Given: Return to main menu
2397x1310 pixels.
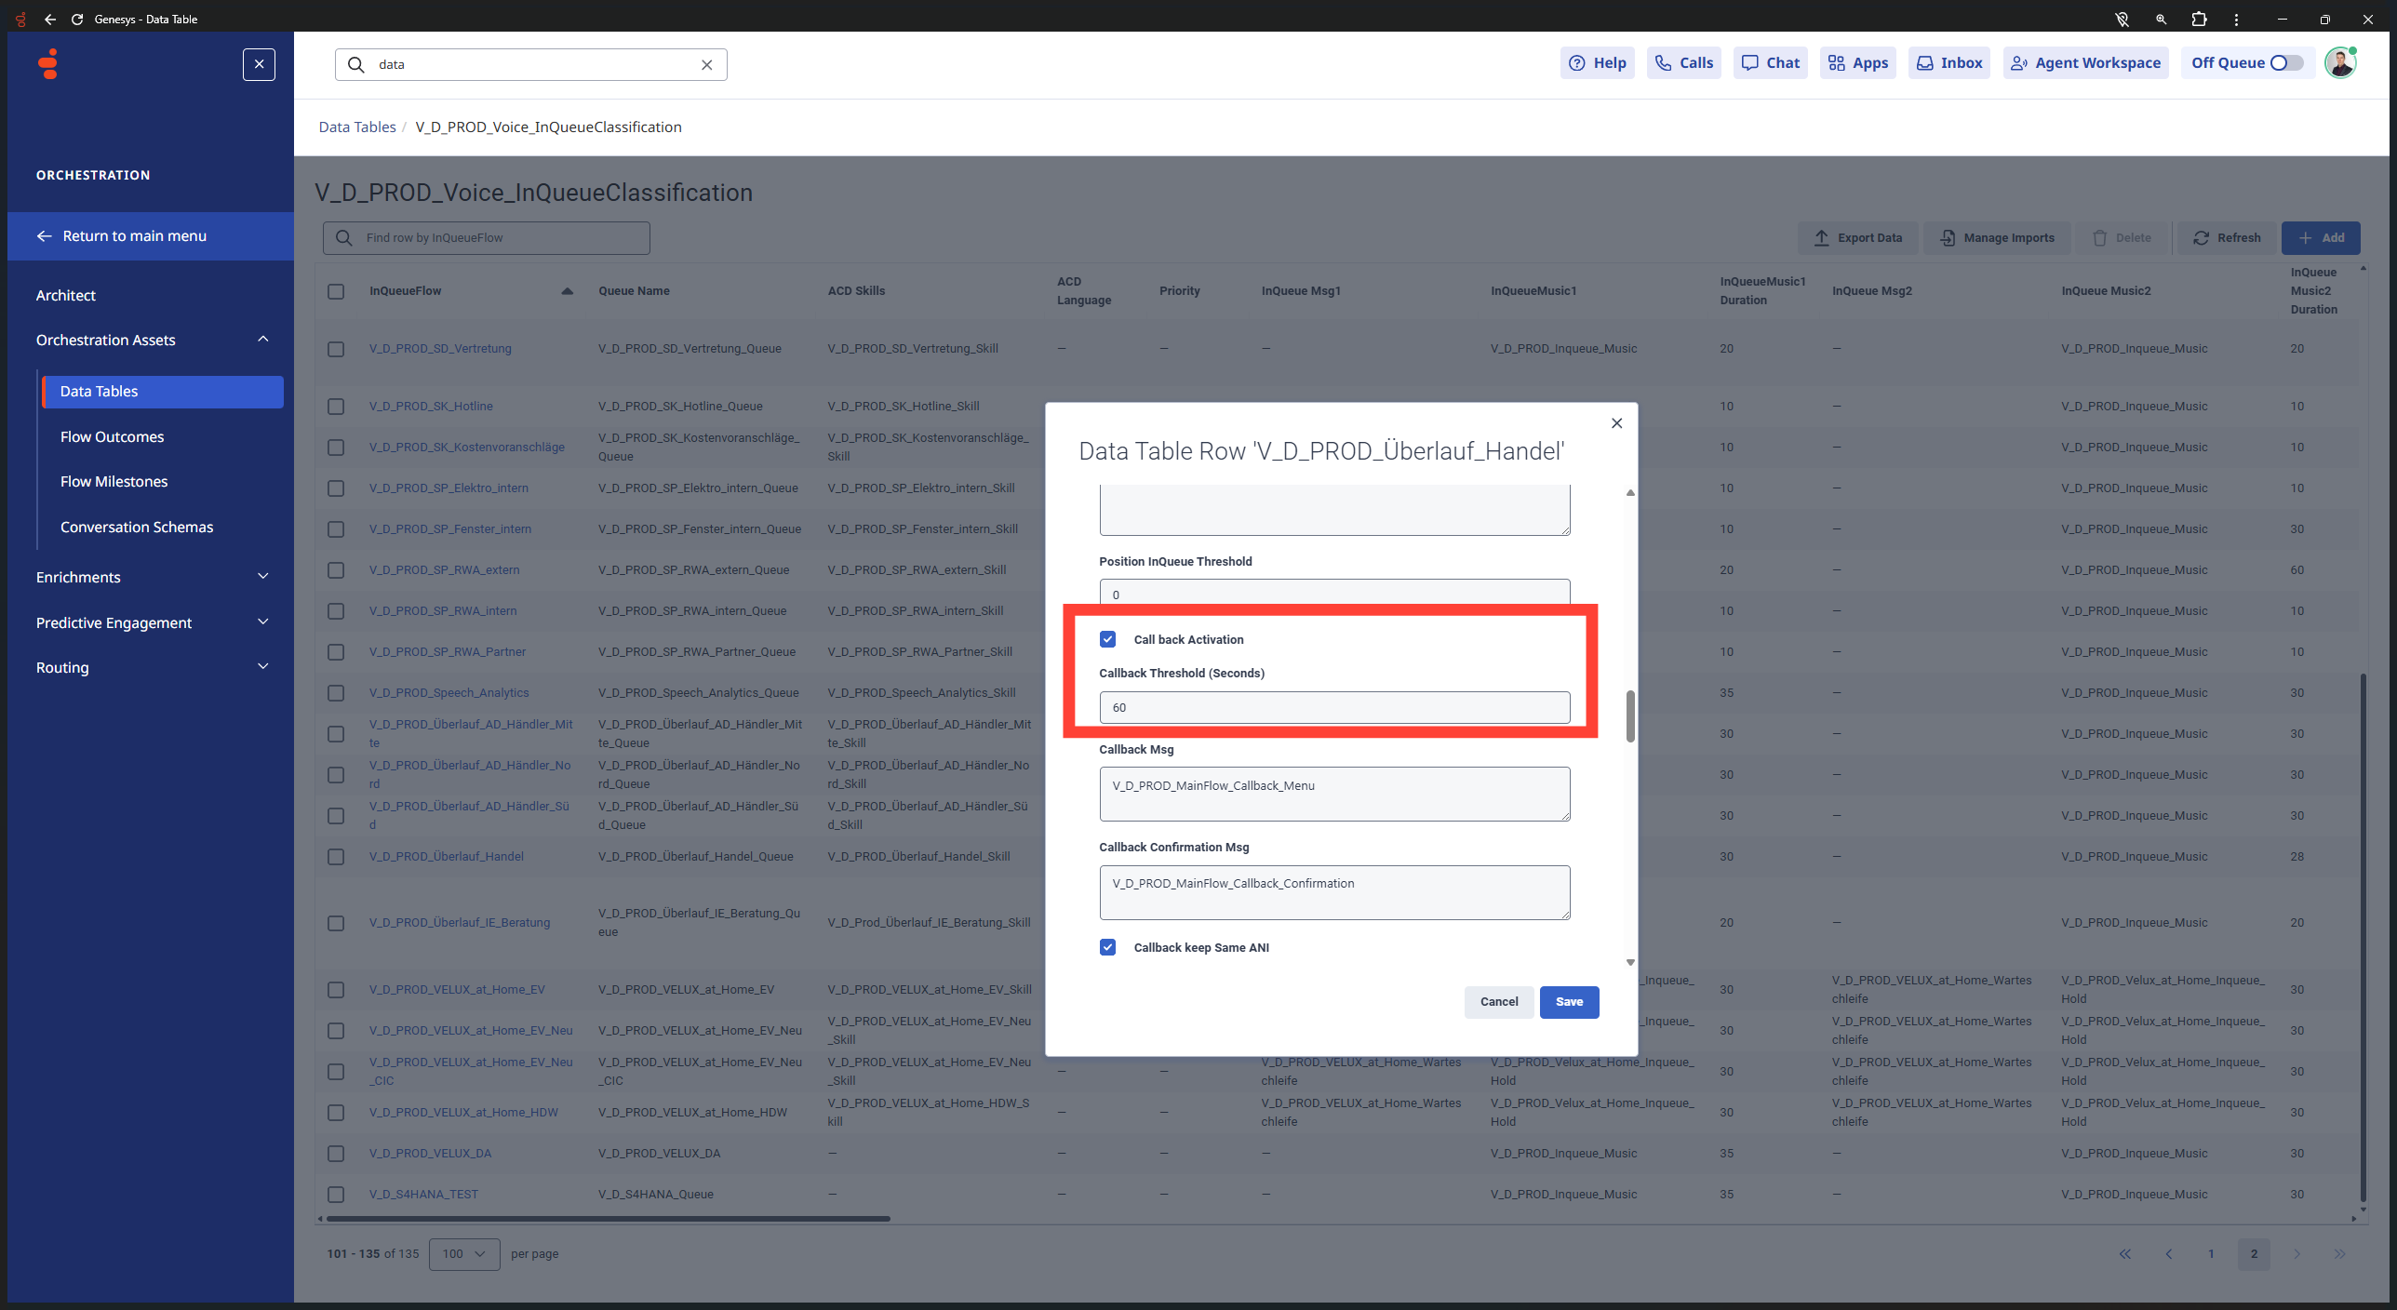Looking at the screenshot, I should tap(150, 236).
